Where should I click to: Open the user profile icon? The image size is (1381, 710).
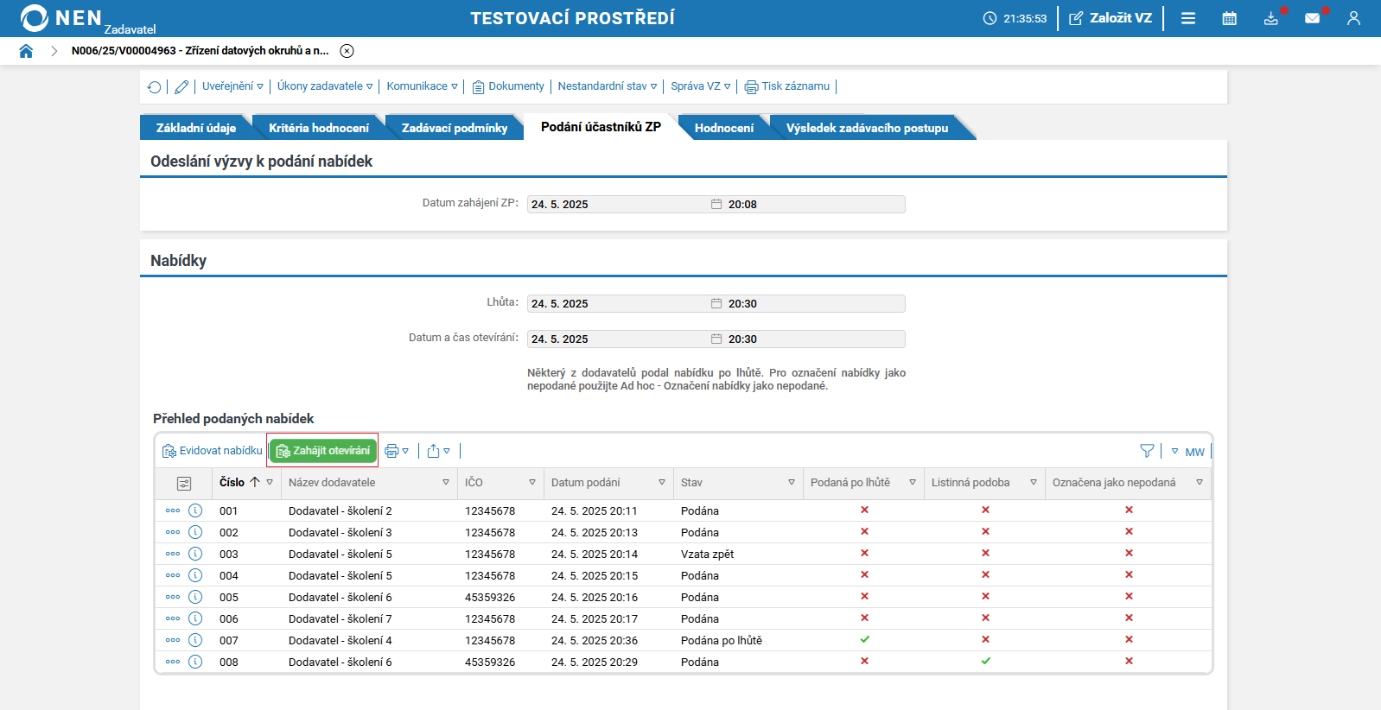tap(1353, 18)
